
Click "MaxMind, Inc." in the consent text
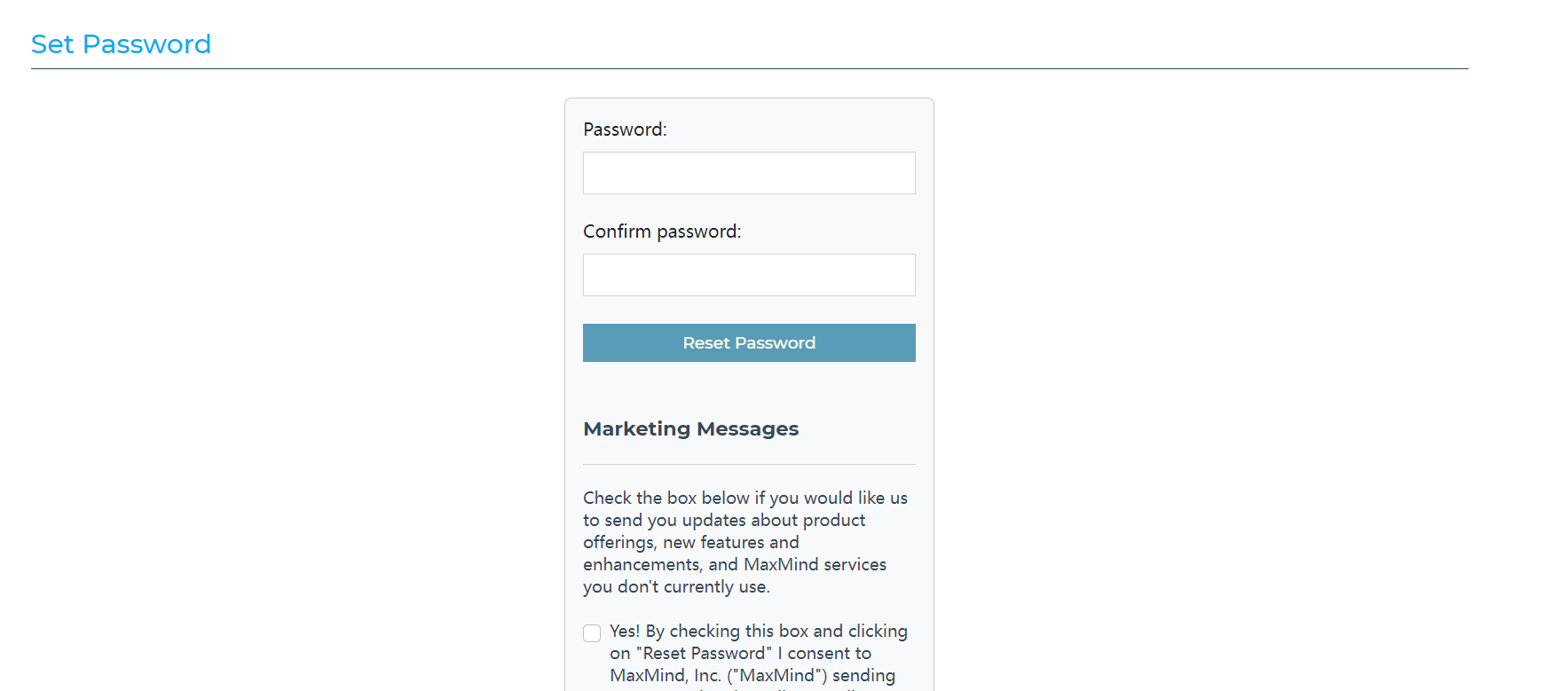click(x=665, y=675)
